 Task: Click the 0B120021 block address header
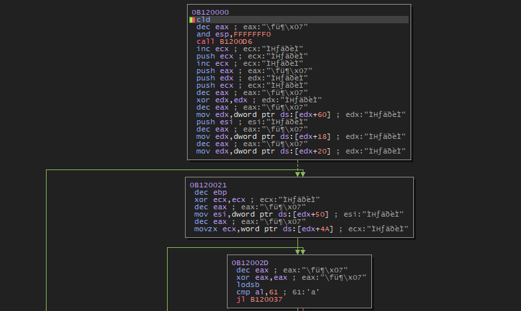208,185
